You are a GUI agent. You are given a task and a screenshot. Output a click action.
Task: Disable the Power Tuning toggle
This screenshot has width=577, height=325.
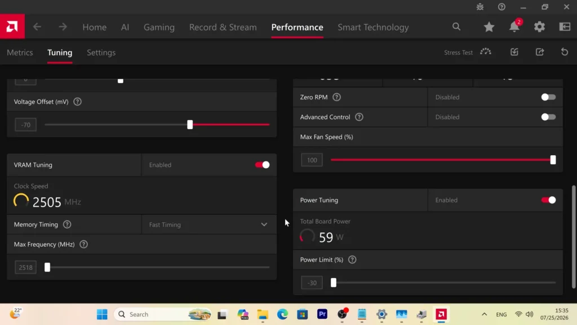(x=548, y=200)
